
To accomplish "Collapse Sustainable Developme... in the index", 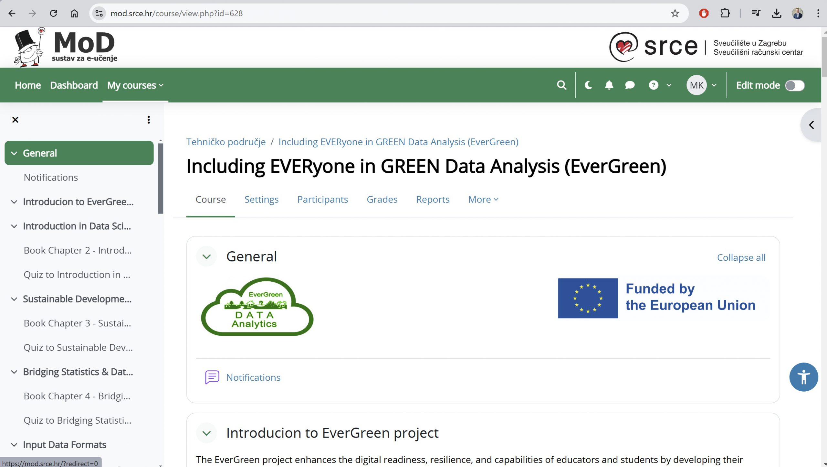I will 14,299.
